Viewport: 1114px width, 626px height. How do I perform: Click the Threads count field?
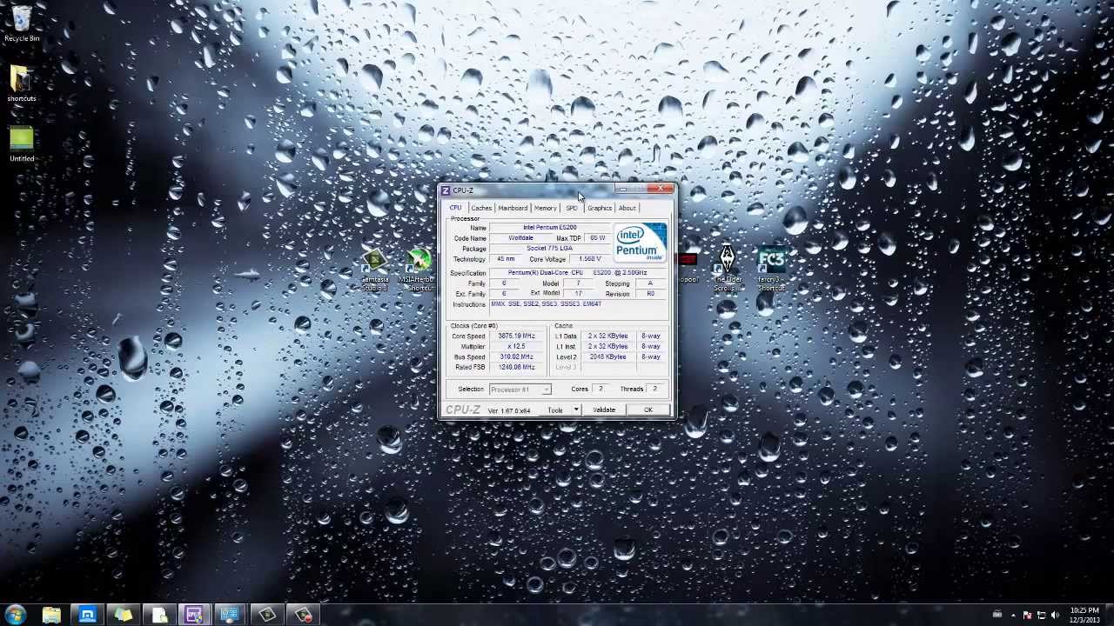[x=655, y=390]
